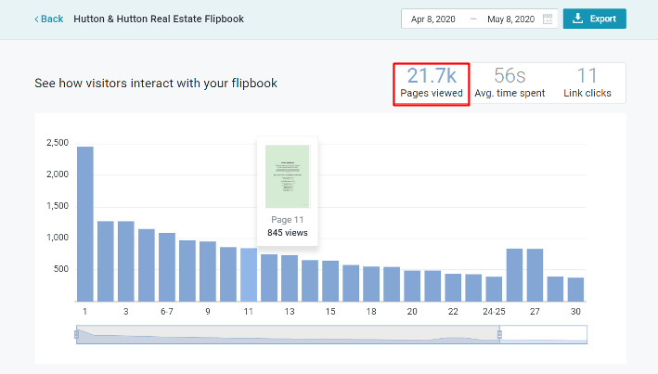Select the end date May 8, 2020

coord(510,19)
